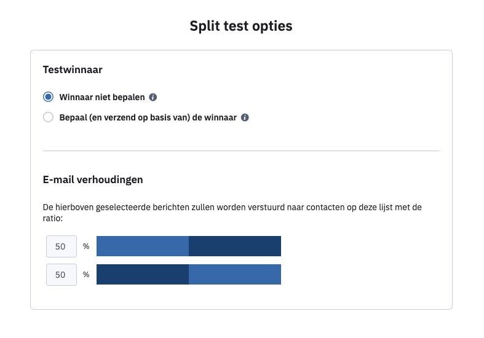Click the midpoint boundary of the first ratio bar
The width and height of the screenshot is (484, 338).
189,246
